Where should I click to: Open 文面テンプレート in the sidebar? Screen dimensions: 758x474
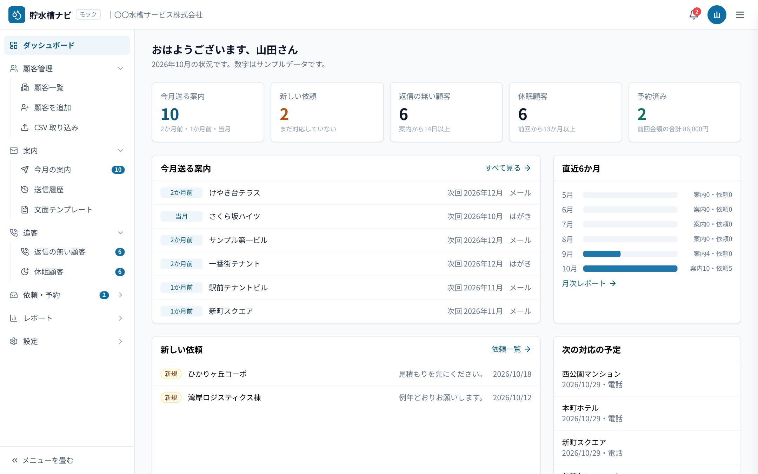[x=73, y=210]
